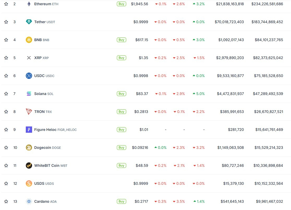Toggle favorite star for Figure Heloc
Image resolution: width=291 pixels, height=210 pixels.
[6, 130]
